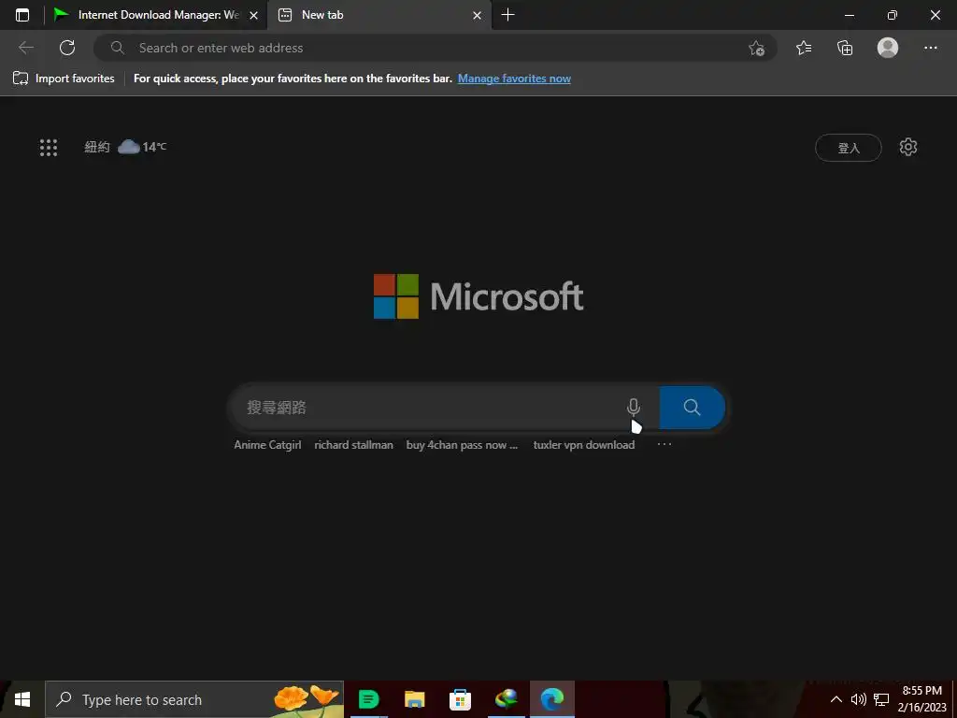Open the 紐約 14°C weather widget
The width and height of the screenshot is (957, 718).
point(125,147)
